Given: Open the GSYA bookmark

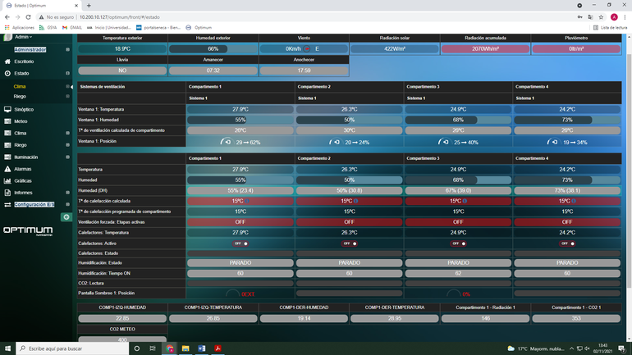Looking at the screenshot, I should pyautogui.click(x=48, y=27).
